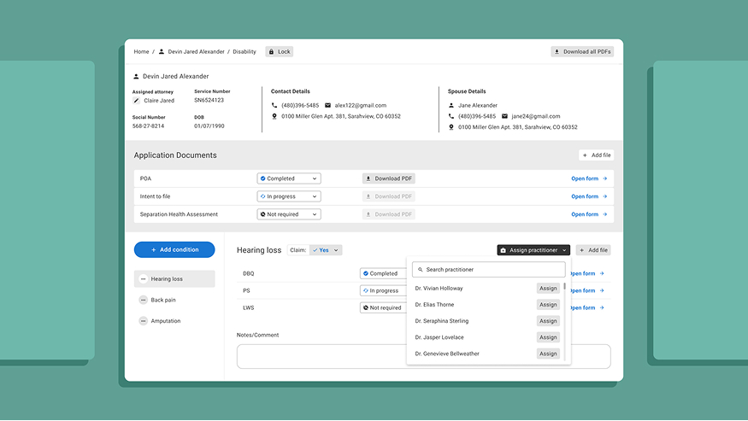Image resolution: width=748 pixels, height=421 pixels.
Task: Open Intent to file status dropdown
Action: [289, 196]
